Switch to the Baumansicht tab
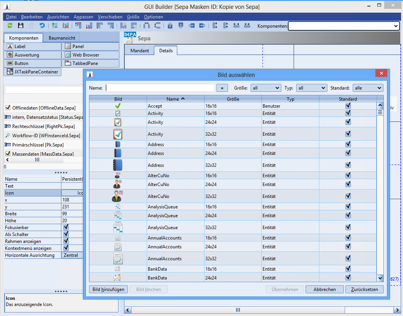Image resolution: width=403 pixels, height=316 pixels. (x=61, y=38)
